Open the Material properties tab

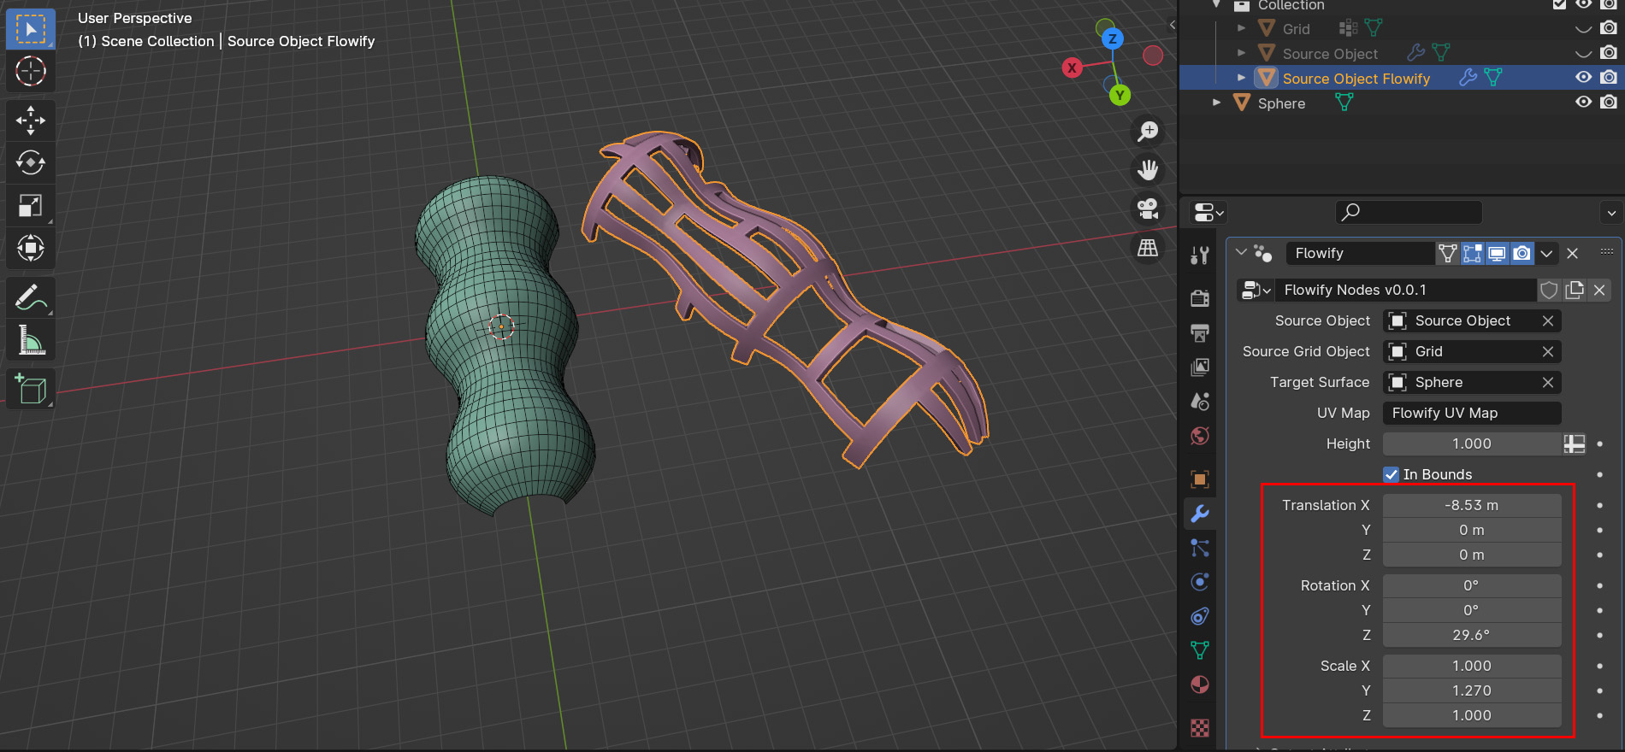(1200, 684)
